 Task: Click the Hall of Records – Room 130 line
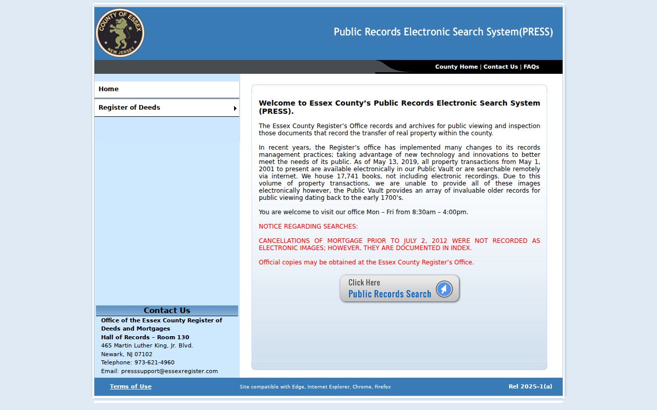tap(145, 337)
